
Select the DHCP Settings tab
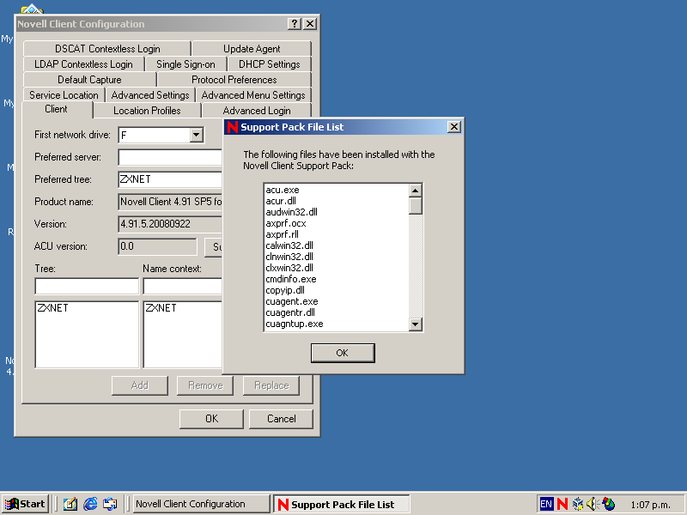[x=269, y=64]
